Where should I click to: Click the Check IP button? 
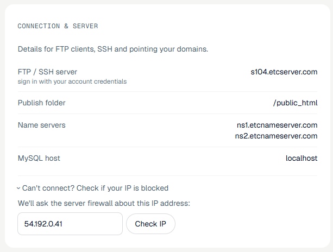pos(150,224)
